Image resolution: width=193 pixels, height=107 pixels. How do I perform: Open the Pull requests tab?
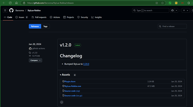[39, 17]
